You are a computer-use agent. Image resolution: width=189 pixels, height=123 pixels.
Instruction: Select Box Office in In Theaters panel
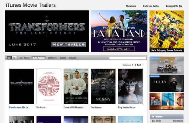point(157,121)
